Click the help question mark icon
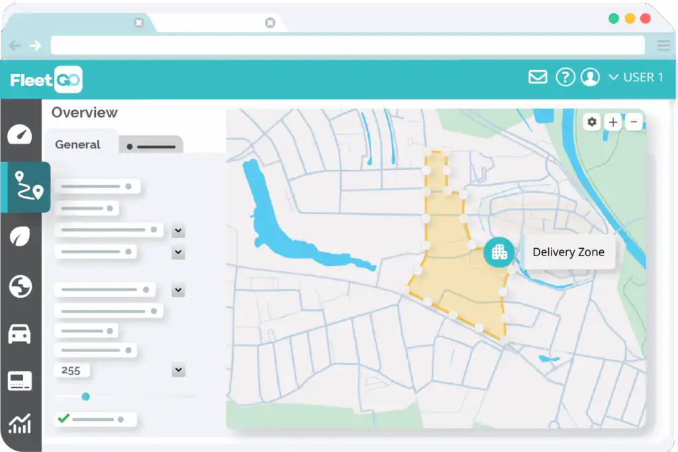 coord(565,77)
